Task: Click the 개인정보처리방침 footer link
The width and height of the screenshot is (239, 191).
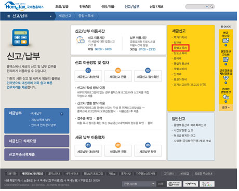Action: click(32, 173)
